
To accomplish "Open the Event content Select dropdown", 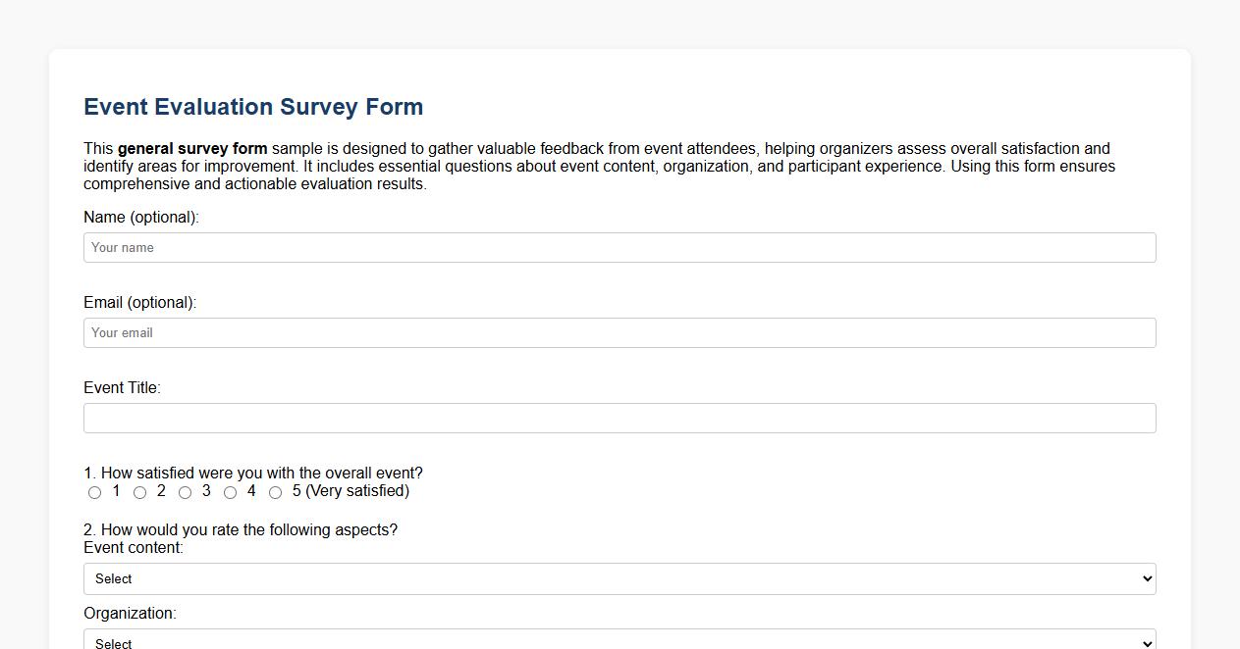I will point(619,578).
